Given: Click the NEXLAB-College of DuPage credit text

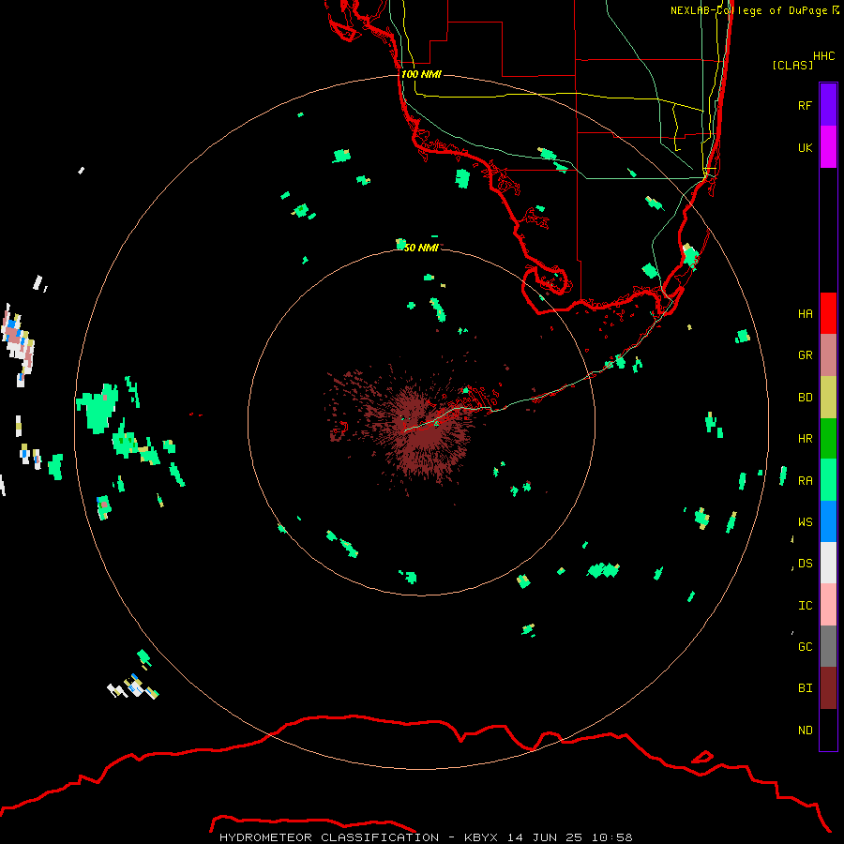Looking at the screenshot, I should click(754, 10).
